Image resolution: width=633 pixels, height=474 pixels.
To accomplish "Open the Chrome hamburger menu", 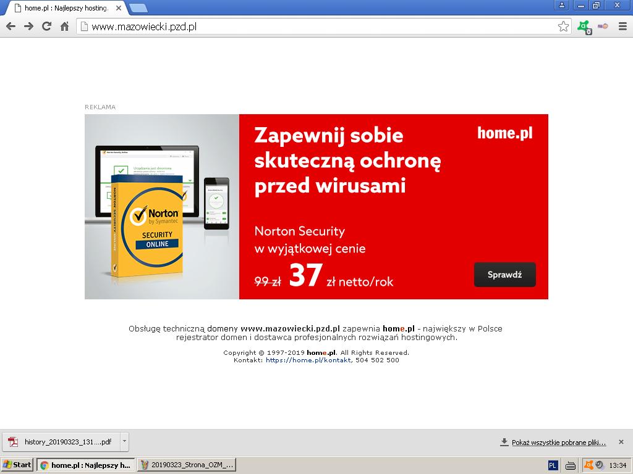I will (622, 27).
